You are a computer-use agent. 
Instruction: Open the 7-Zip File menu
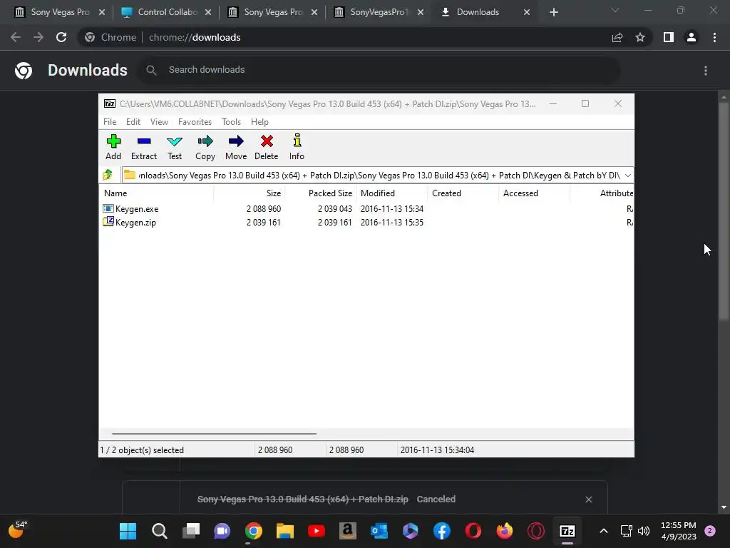pos(110,121)
